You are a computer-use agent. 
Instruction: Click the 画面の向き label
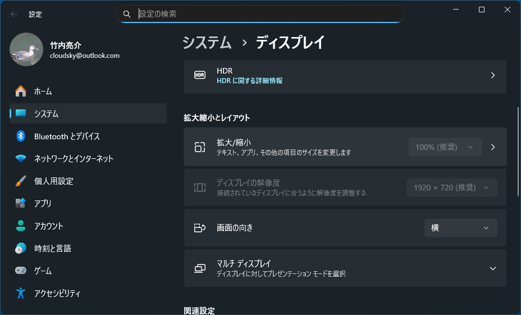pyautogui.click(x=235, y=227)
